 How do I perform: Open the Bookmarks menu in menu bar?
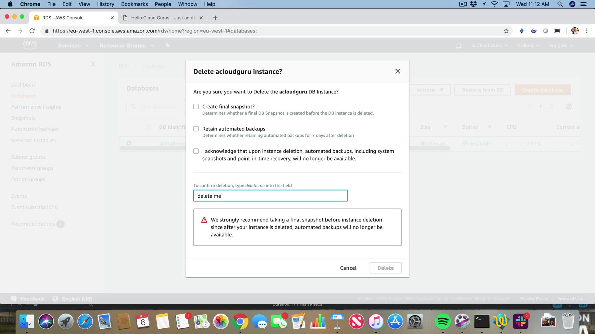click(134, 4)
